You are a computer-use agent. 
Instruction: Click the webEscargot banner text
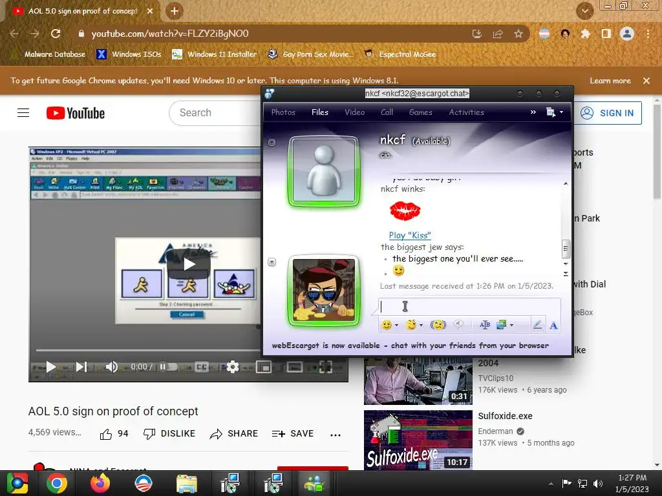[x=411, y=346]
